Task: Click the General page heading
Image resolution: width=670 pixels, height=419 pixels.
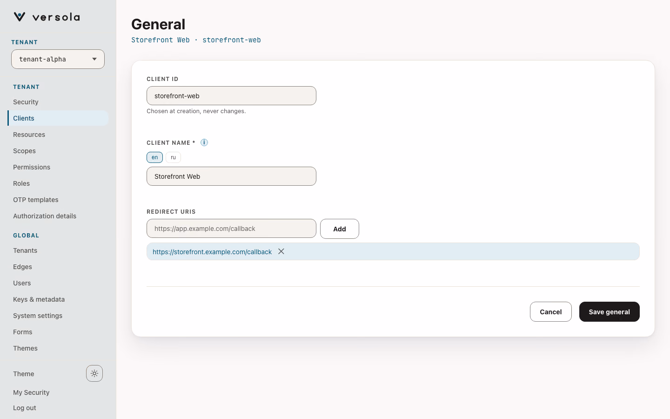Action: (158, 24)
